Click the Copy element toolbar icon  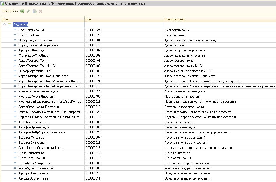pyautogui.click(x=35, y=11)
